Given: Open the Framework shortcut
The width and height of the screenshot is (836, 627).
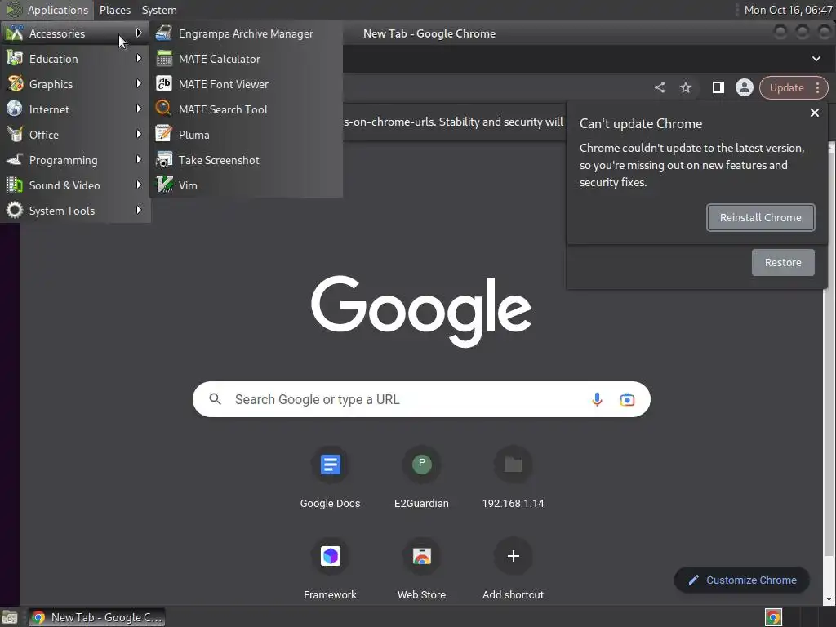Looking at the screenshot, I should 330,568.
